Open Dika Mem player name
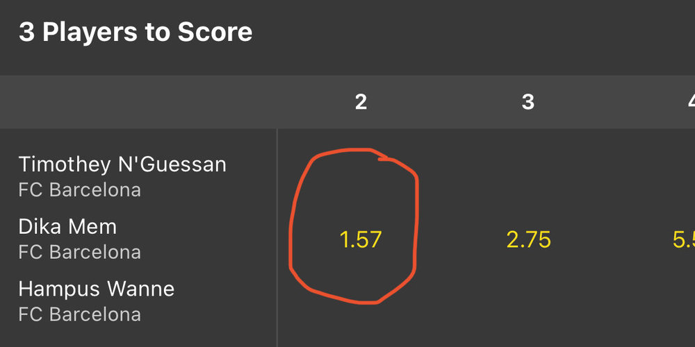Image resolution: width=695 pixels, height=347 pixels. [67, 227]
